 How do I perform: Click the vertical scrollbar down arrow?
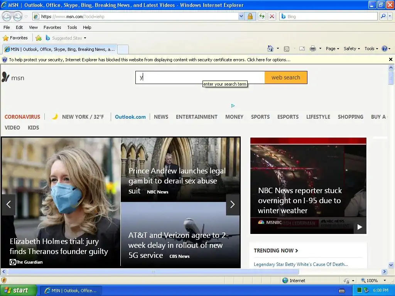click(391, 265)
